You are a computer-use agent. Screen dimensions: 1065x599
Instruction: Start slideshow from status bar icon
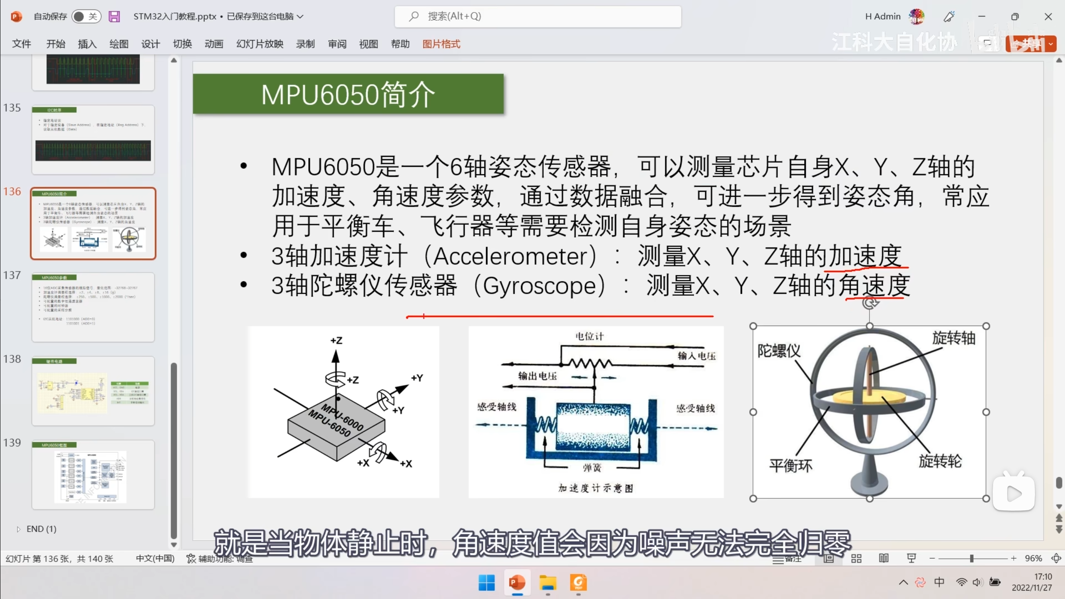click(911, 559)
